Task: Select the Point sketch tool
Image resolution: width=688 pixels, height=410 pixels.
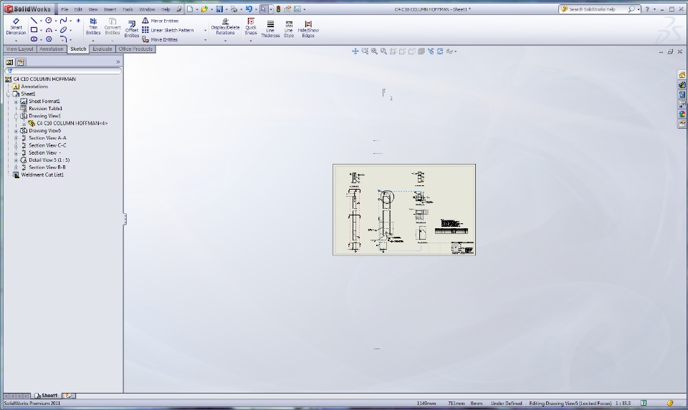Action: point(78,21)
